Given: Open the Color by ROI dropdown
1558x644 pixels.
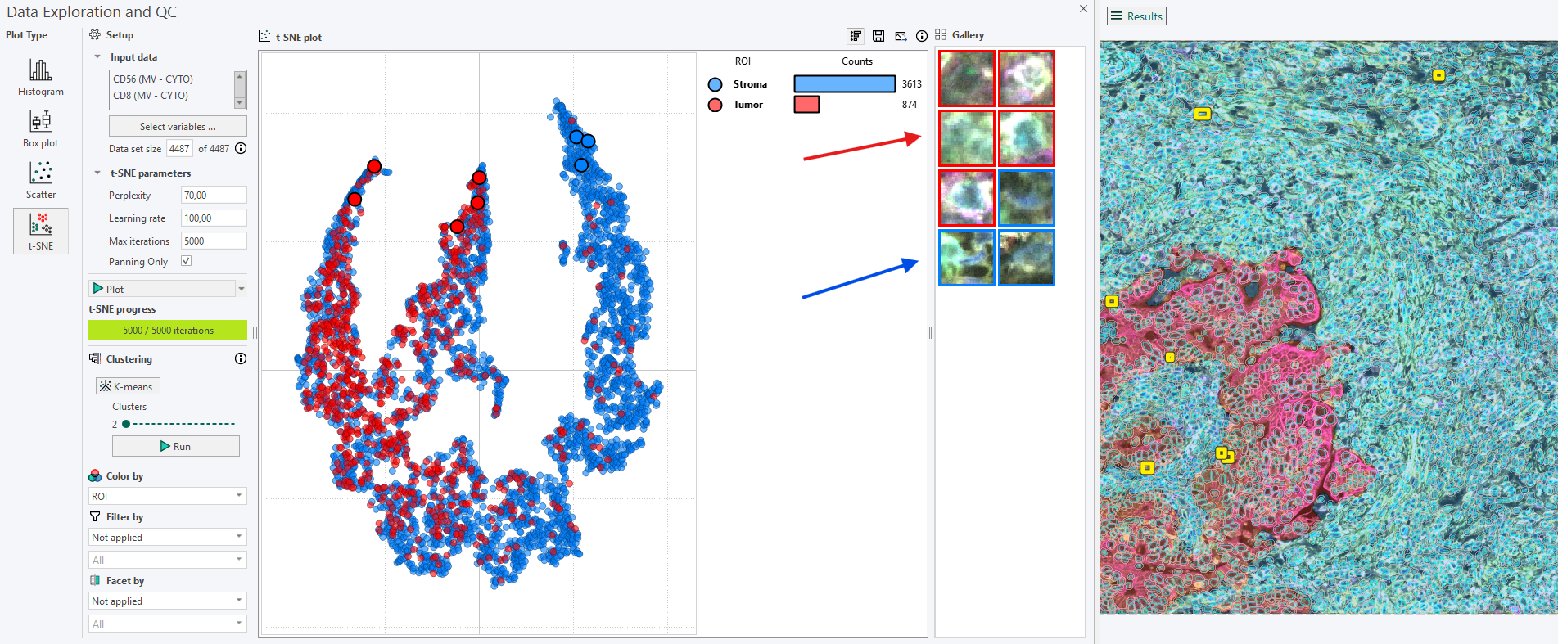Looking at the screenshot, I should point(167,496).
